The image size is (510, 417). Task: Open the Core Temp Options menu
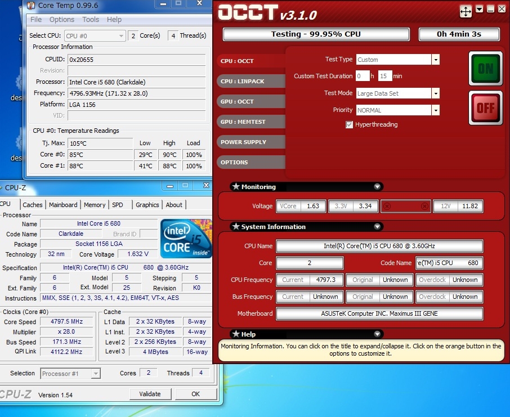(x=62, y=20)
